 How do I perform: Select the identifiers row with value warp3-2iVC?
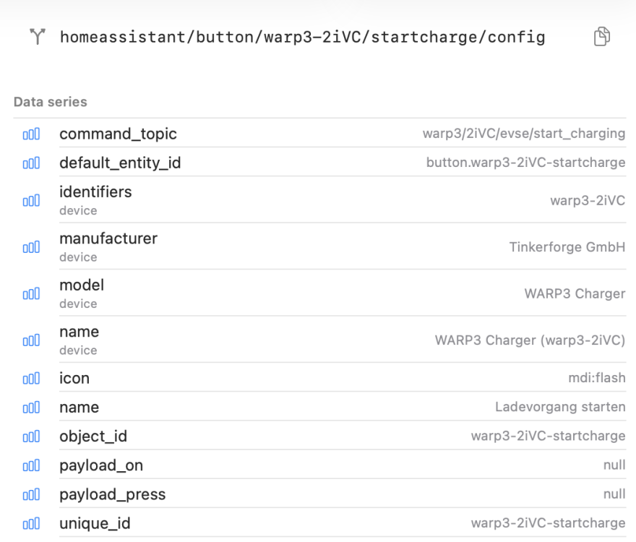(x=319, y=200)
